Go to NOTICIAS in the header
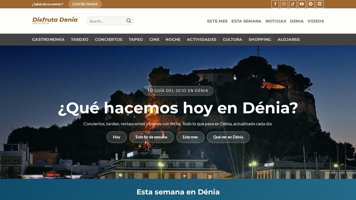This screenshot has width=356, height=200. tap(276, 21)
